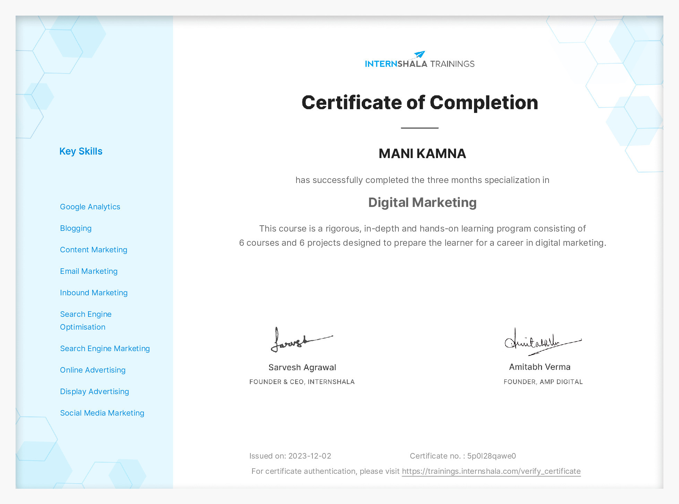This screenshot has height=504, width=679.
Task: Select the 'Google Analytics' skill
Action: tap(90, 207)
